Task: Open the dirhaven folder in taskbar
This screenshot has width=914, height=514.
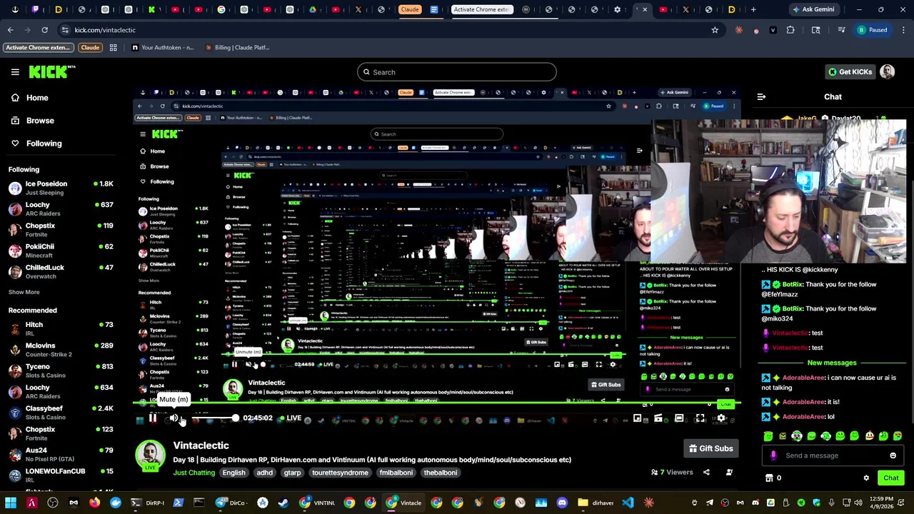Action: pyautogui.click(x=597, y=503)
